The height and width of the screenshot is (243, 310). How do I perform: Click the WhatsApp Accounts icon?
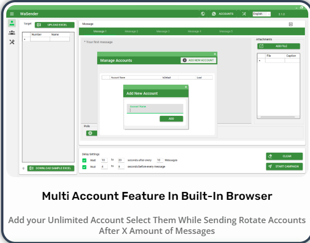click(x=213, y=14)
